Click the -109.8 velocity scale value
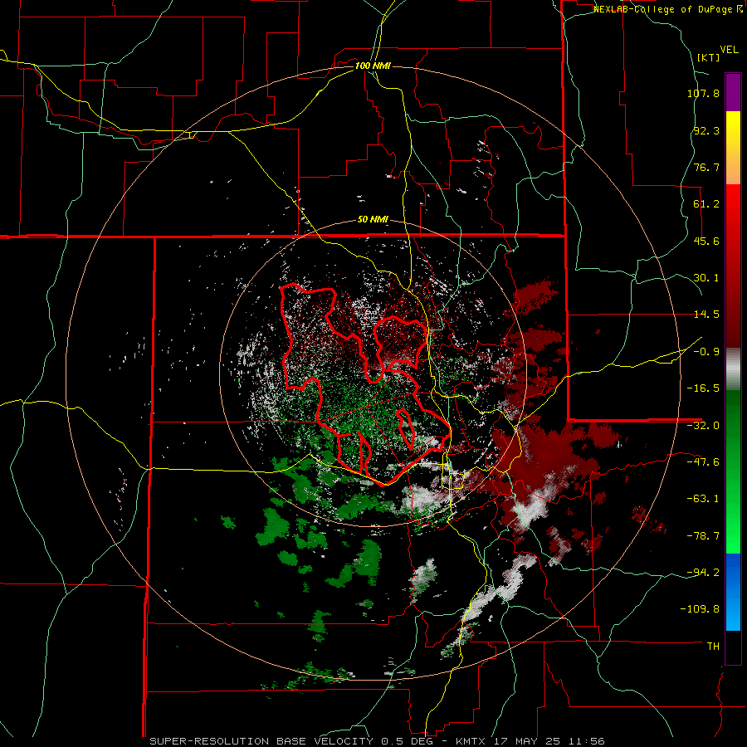 coord(700,609)
